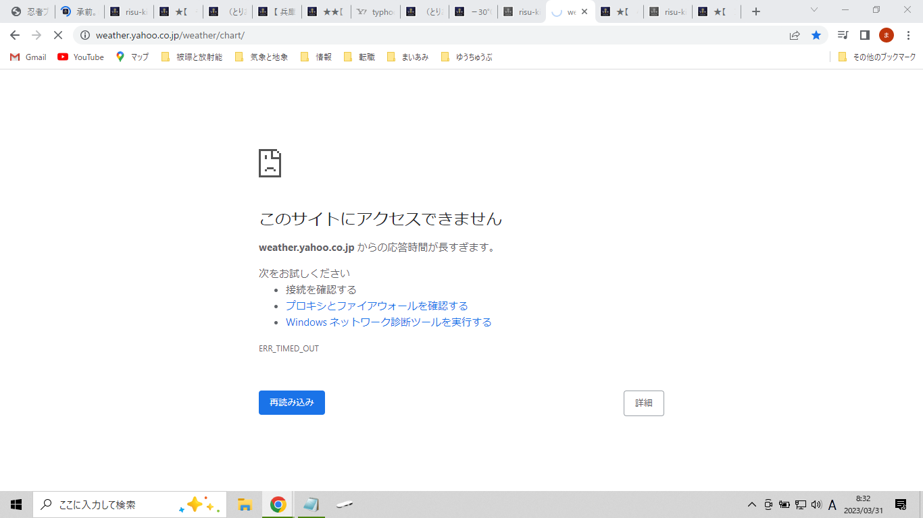Screen dimensions: 923x518
Task: Open the media controls icon
Action: click(843, 35)
